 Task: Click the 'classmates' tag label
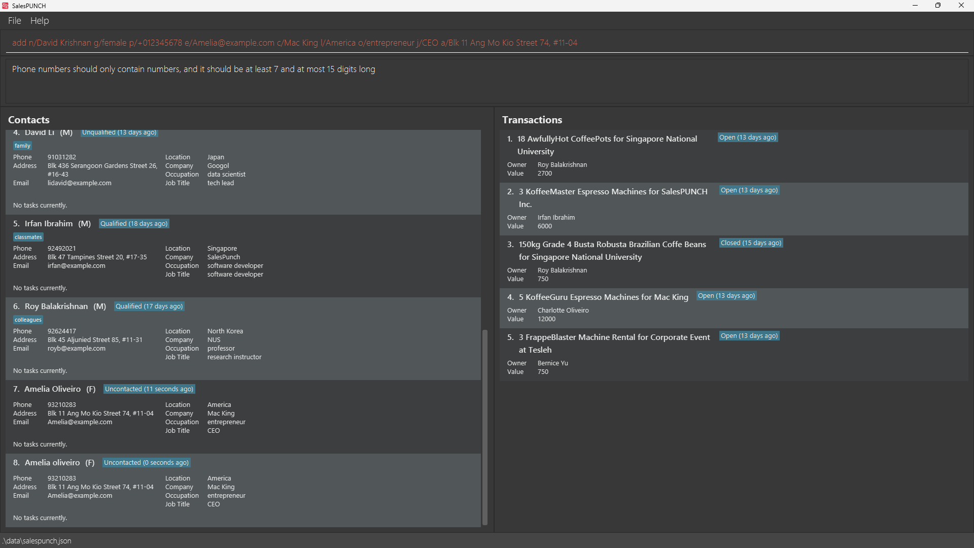click(x=28, y=237)
